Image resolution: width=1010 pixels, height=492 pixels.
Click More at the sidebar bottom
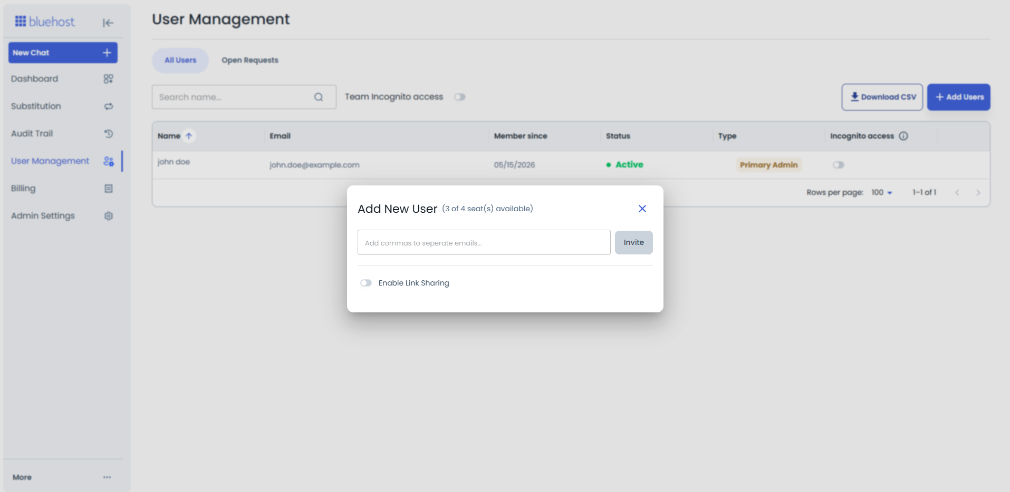pos(22,477)
